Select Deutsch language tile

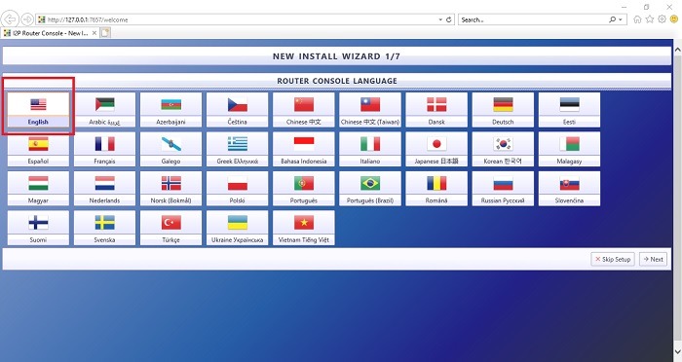(503, 110)
